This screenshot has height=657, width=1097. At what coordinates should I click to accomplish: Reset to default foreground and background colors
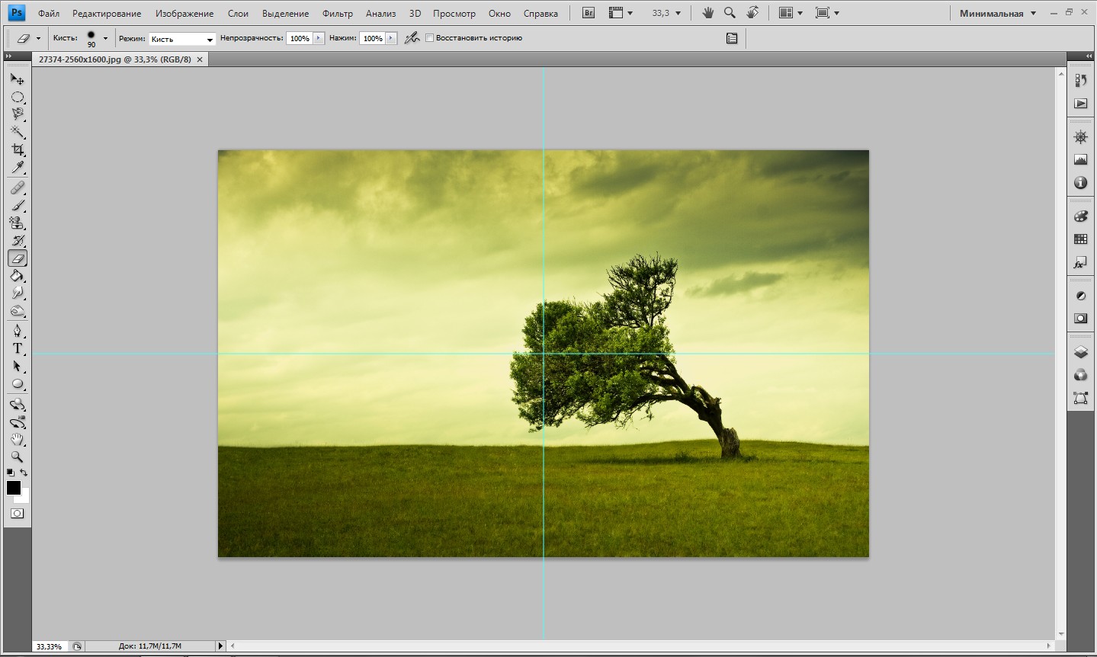(10, 473)
